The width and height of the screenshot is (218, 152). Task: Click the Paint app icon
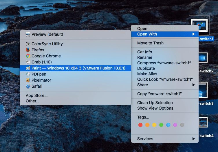click(28, 68)
